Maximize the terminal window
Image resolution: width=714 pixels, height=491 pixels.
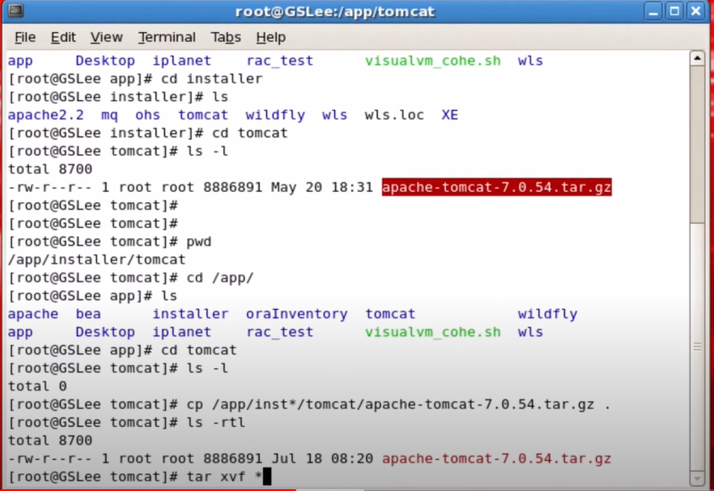(x=674, y=11)
